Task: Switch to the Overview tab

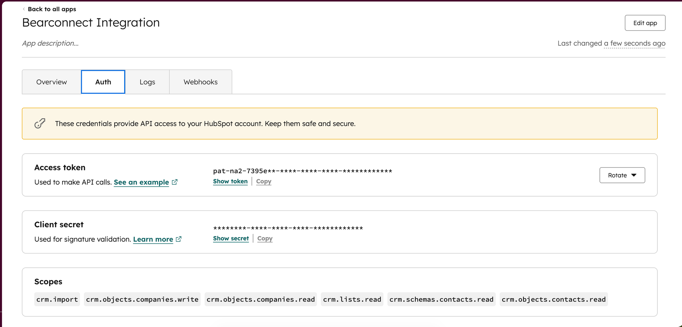Action: 51,82
